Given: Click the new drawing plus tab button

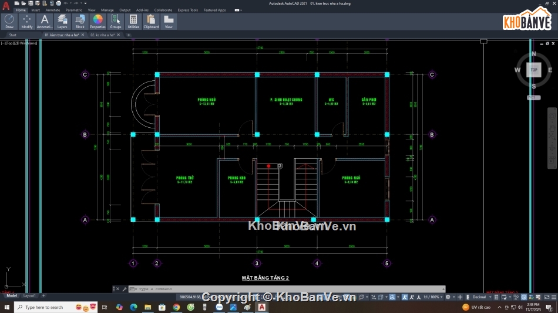Looking at the screenshot, I should pyautogui.click(x=129, y=35).
